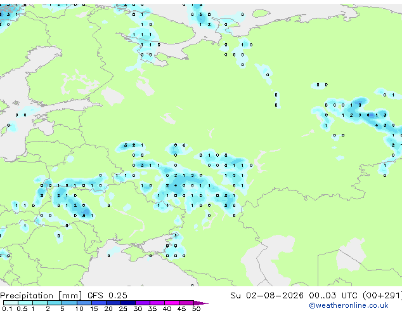Click the 'Precipitation [mm]' title text

coord(41,296)
